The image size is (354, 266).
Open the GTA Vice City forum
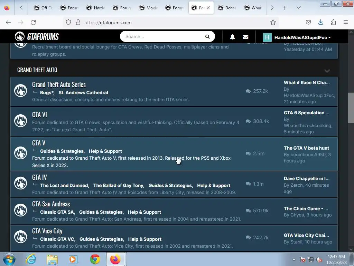(47, 231)
